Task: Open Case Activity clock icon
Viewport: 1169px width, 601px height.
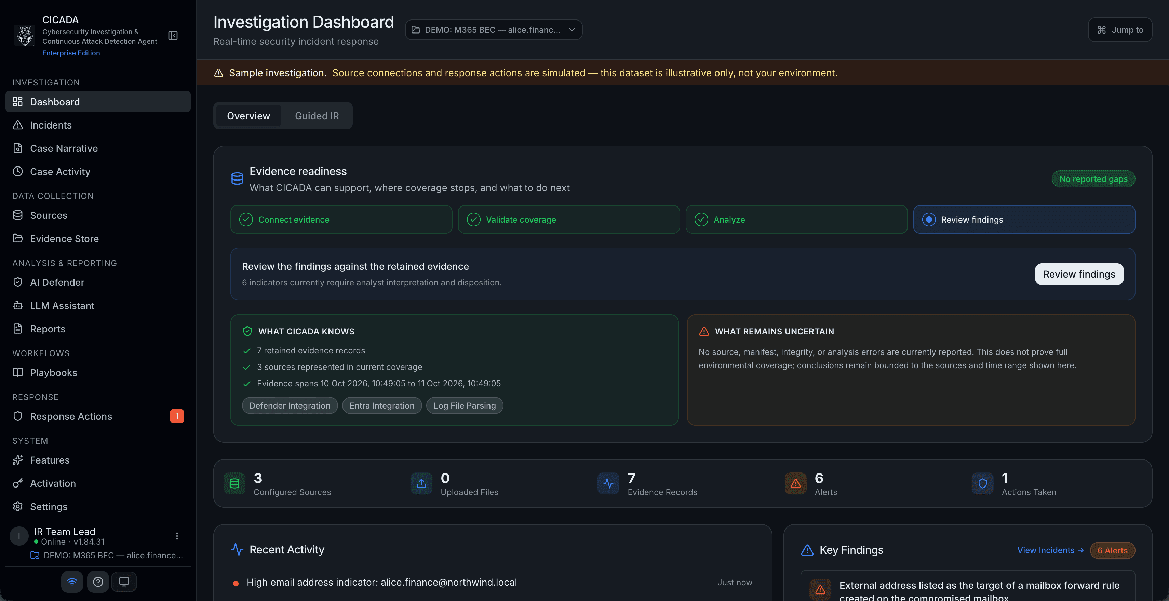Action: pyautogui.click(x=18, y=171)
